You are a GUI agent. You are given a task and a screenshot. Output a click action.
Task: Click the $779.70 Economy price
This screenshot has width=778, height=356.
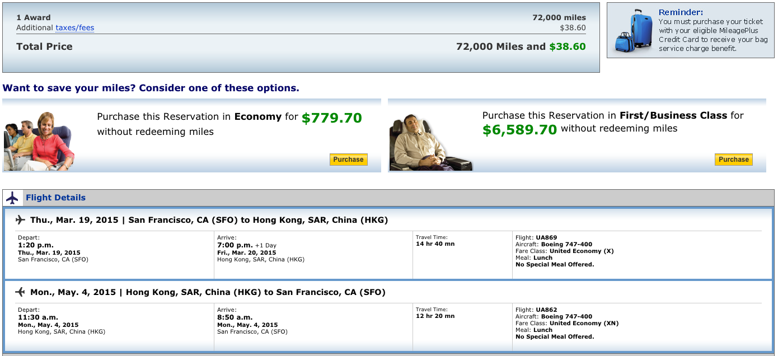[x=332, y=118]
